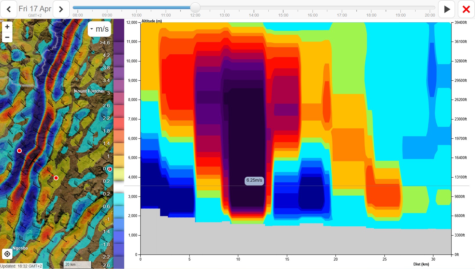Zoom out of the map
The width and height of the screenshot is (475, 269).
tap(7, 37)
